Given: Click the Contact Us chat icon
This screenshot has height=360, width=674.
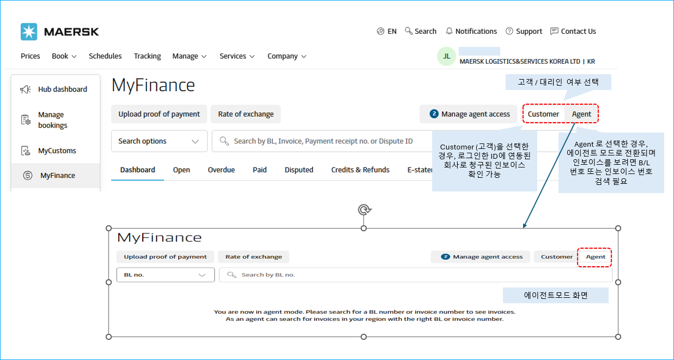Looking at the screenshot, I should 554,31.
